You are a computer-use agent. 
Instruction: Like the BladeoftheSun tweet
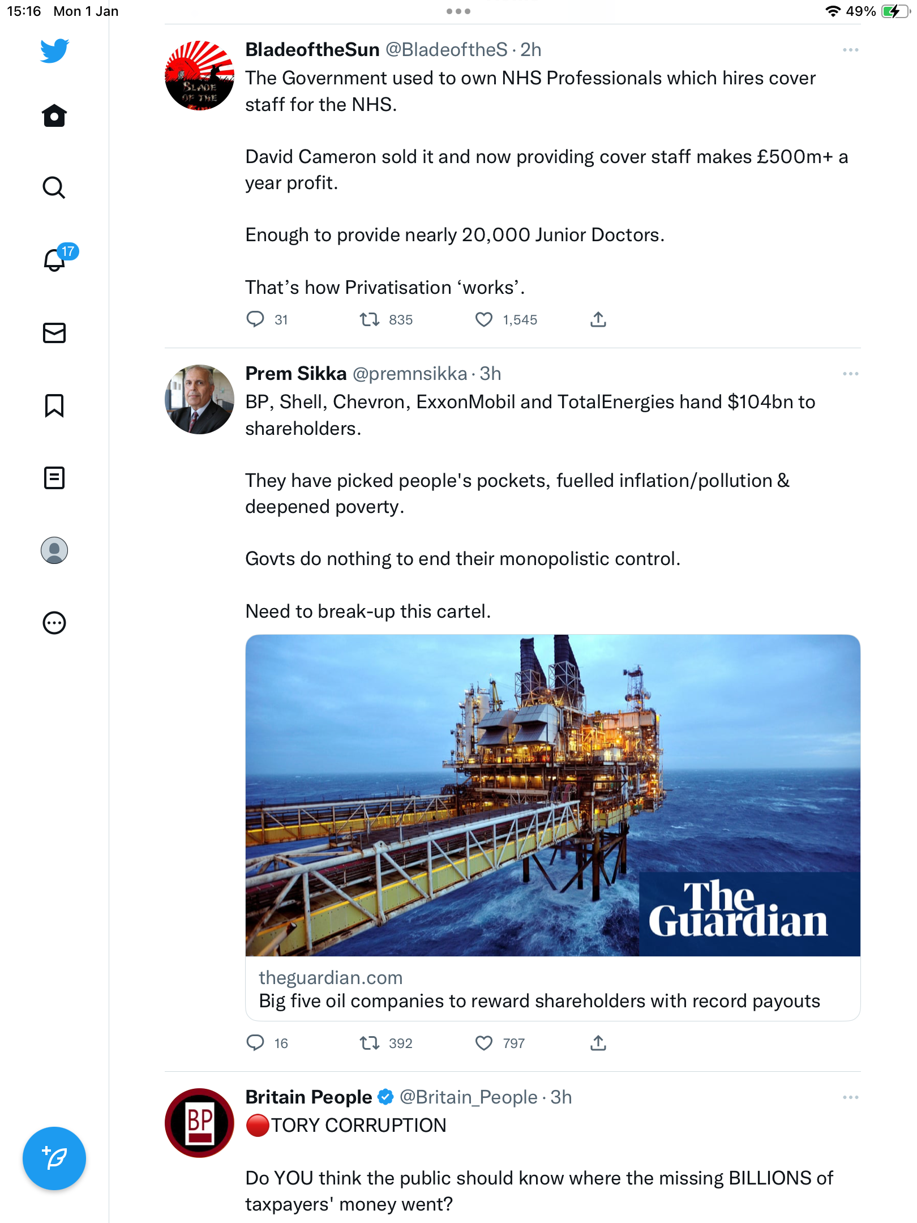click(x=484, y=320)
